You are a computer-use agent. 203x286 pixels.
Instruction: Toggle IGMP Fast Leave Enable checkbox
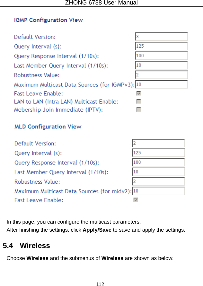point(139,94)
